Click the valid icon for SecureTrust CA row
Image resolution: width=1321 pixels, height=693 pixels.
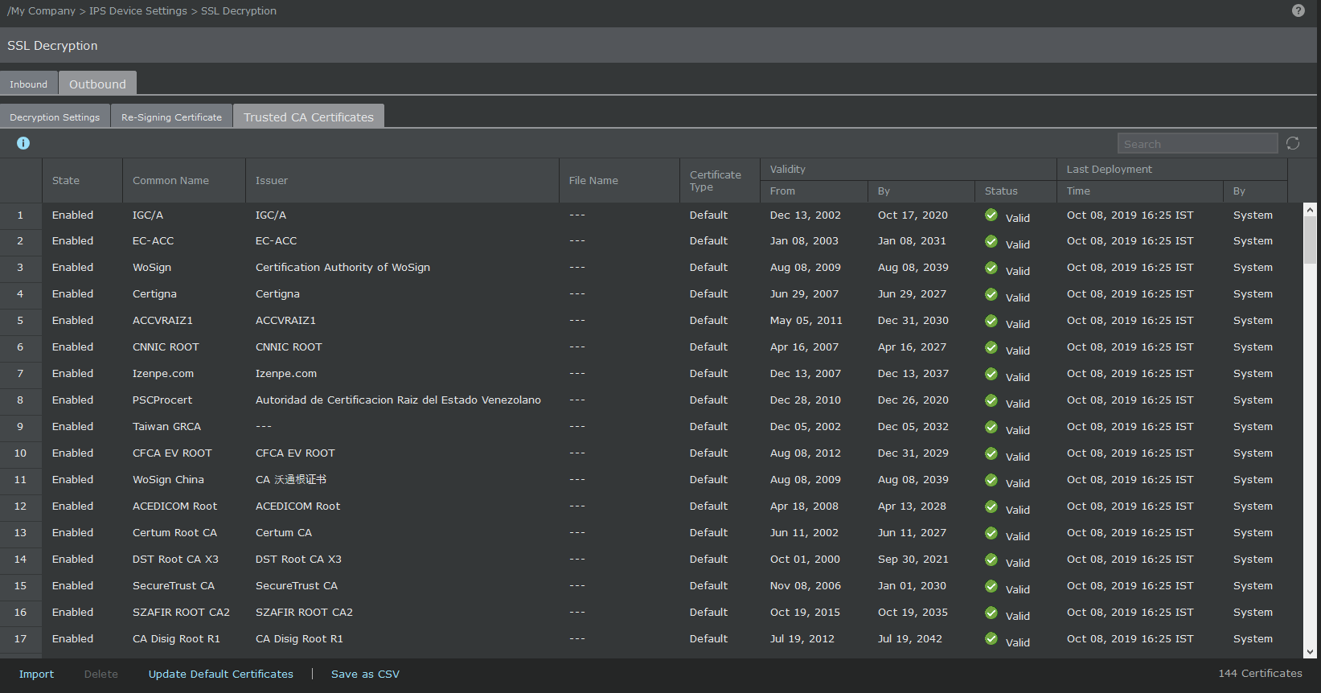click(x=991, y=586)
